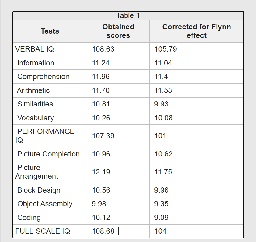The width and height of the screenshot is (257, 242).
Task: Click the Comprehension obtained score 11.96
Action: pyautogui.click(x=101, y=77)
